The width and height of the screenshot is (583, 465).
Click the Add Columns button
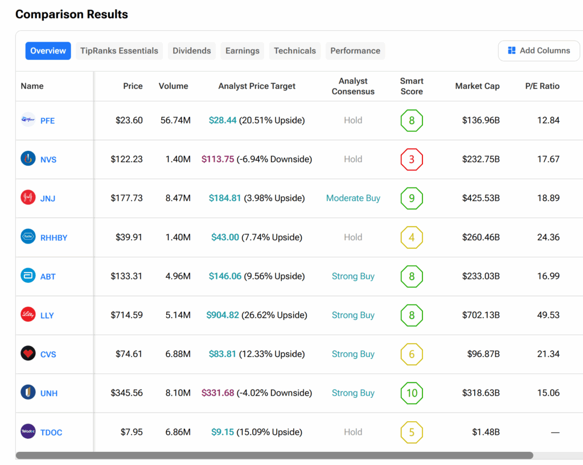click(539, 51)
